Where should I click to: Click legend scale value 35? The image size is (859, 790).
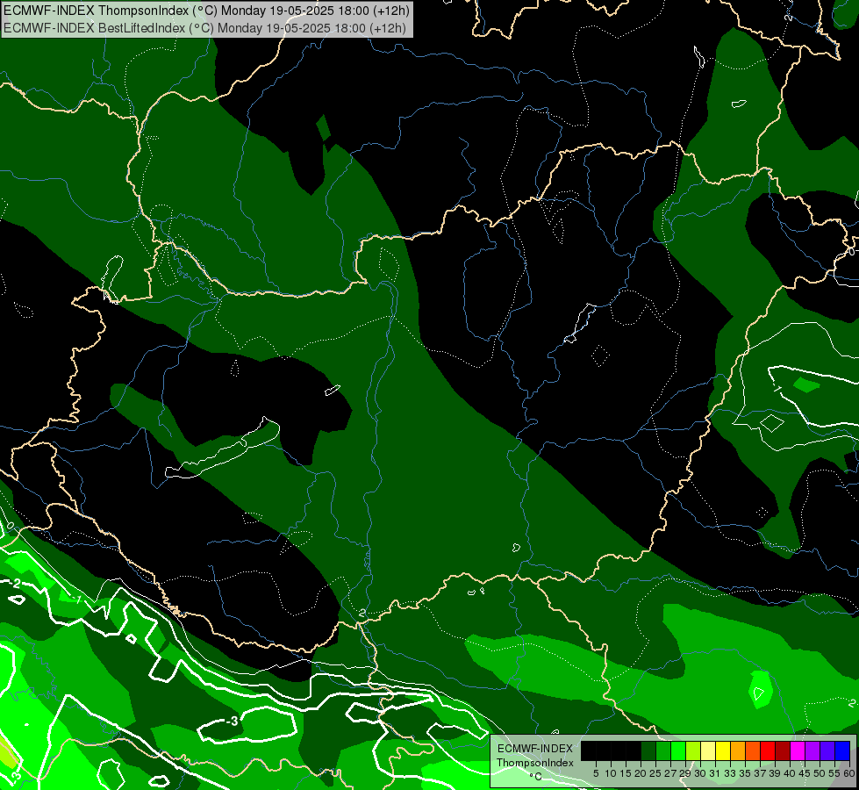[x=745, y=773]
